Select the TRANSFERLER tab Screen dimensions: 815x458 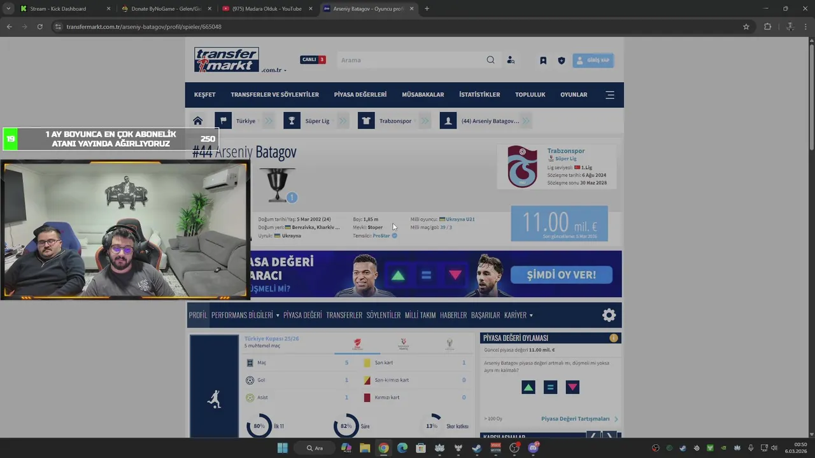[x=344, y=315]
